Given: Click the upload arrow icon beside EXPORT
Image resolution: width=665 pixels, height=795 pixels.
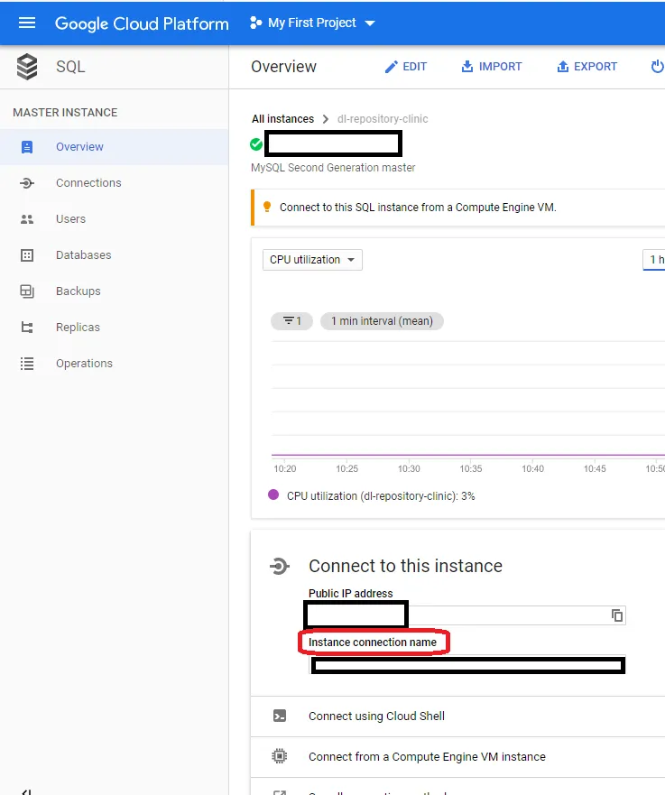Looking at the screenshot, I should coord(563,67).
